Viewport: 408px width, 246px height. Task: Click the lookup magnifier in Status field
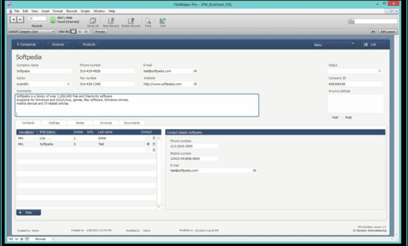pos(380,71)
